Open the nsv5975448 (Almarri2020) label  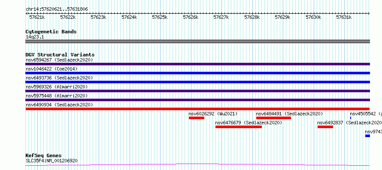[x=57, y=96]
